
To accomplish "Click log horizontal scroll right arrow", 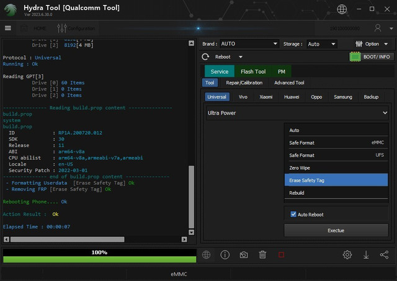I will pos(184,239).
